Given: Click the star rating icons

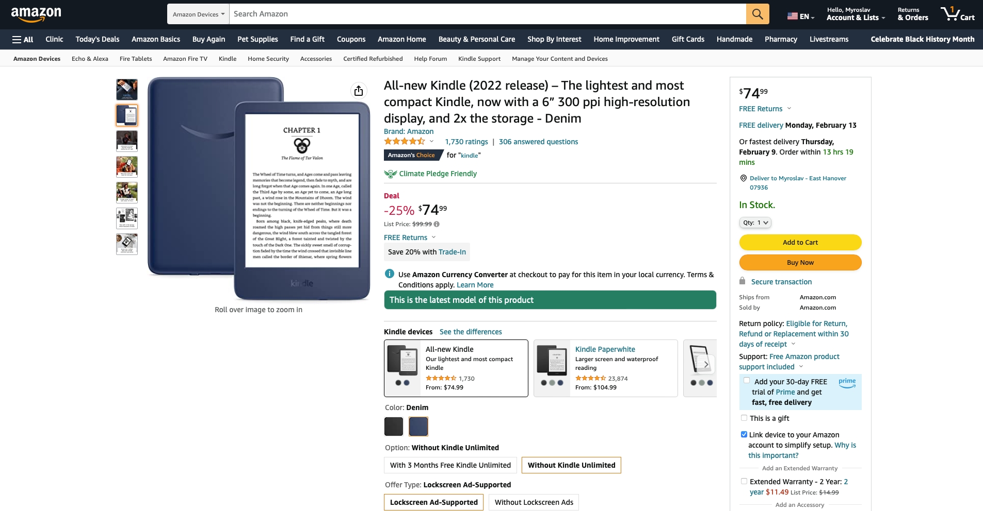Looking at the screenshot, I should pyautogui.click(x=405, y=141).
